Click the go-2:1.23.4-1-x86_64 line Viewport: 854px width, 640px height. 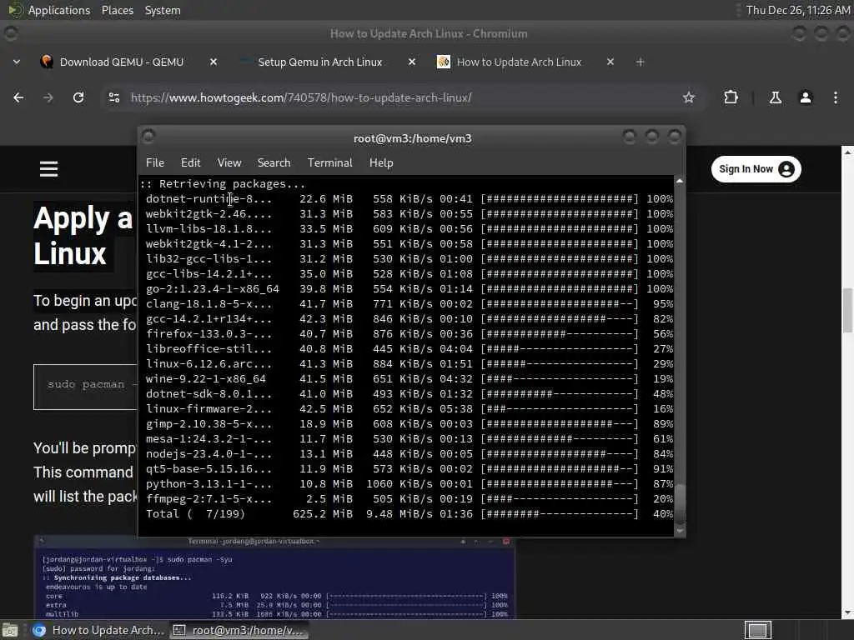[x=409, y=288]
